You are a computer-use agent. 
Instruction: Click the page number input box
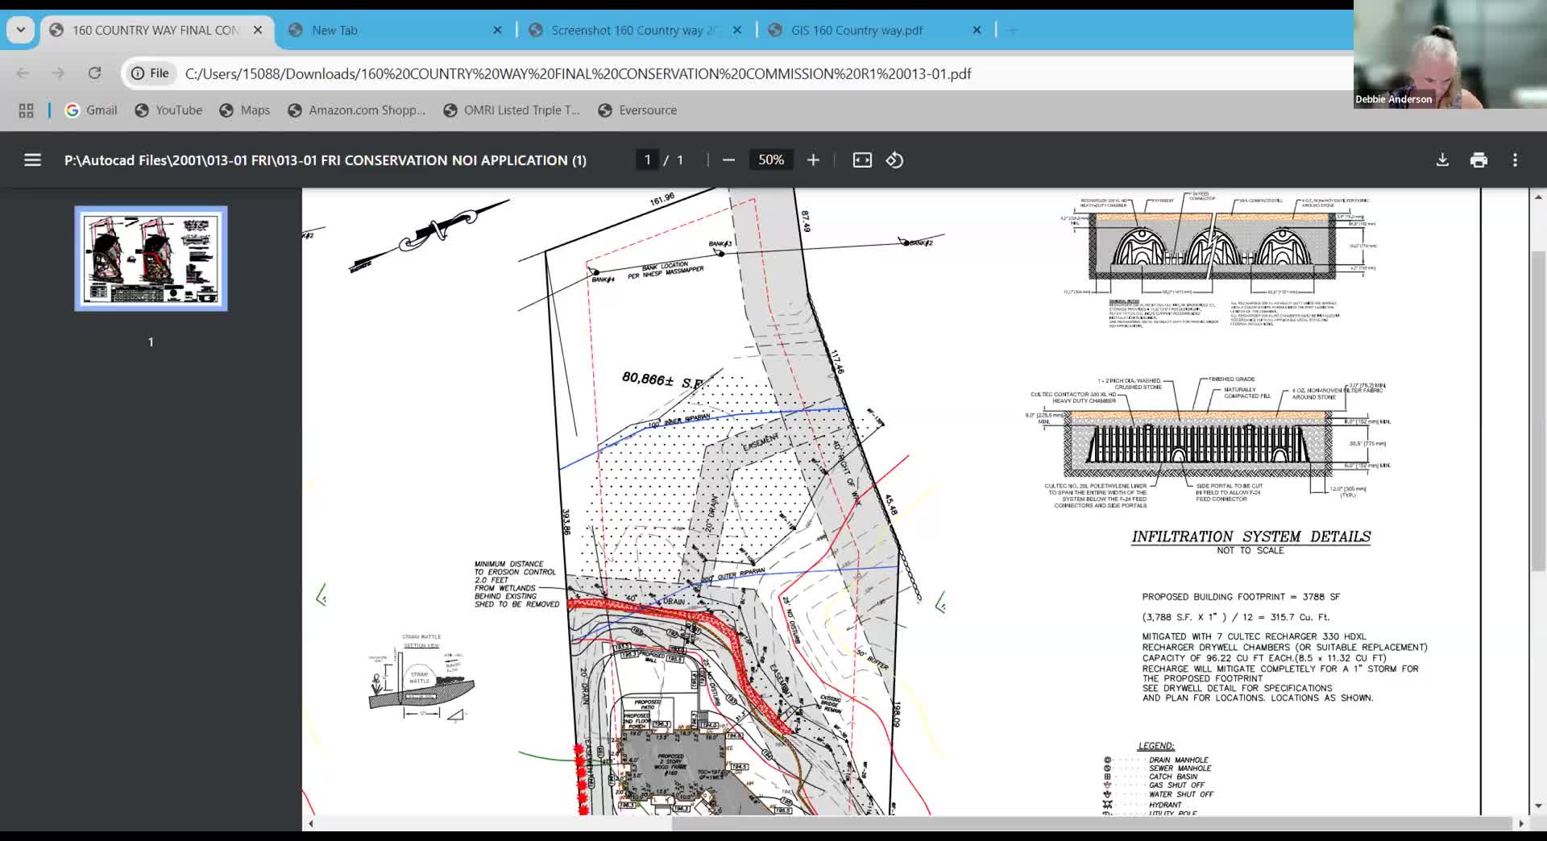coord(647,160)
